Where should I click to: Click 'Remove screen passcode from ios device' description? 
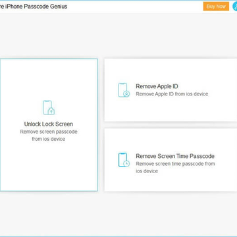click(49, 135)
